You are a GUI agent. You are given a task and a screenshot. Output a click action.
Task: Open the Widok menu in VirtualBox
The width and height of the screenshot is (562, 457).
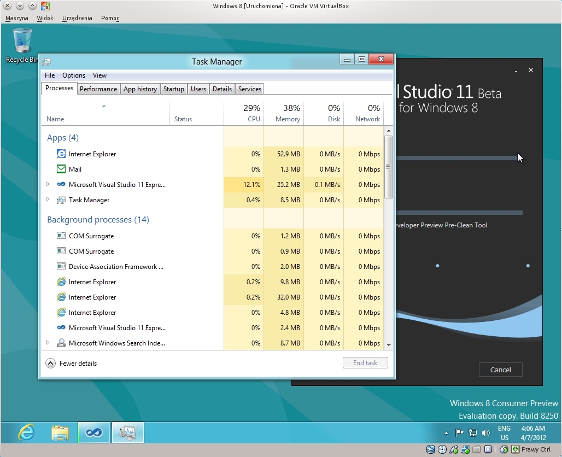(45, 18)
